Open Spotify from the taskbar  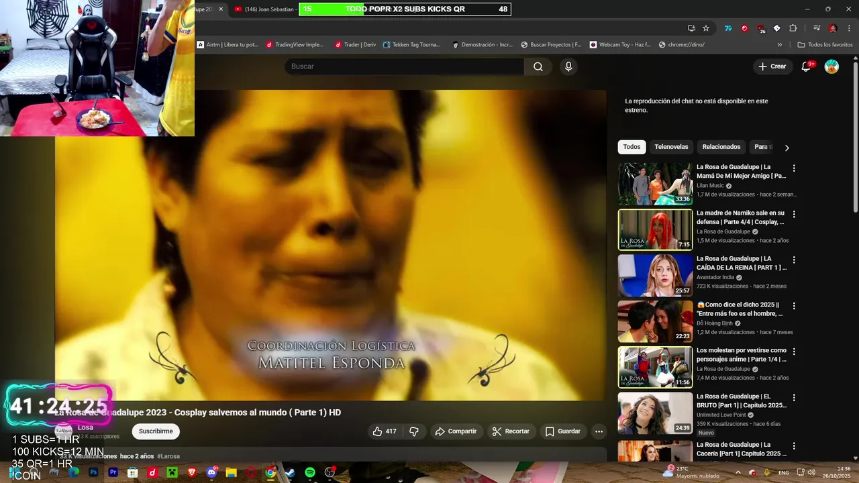pyautogui.click(x=310, y=472)
